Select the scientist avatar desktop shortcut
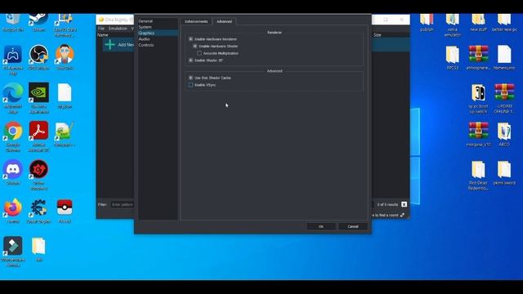The image size is (523, 294). click(65, 57)
